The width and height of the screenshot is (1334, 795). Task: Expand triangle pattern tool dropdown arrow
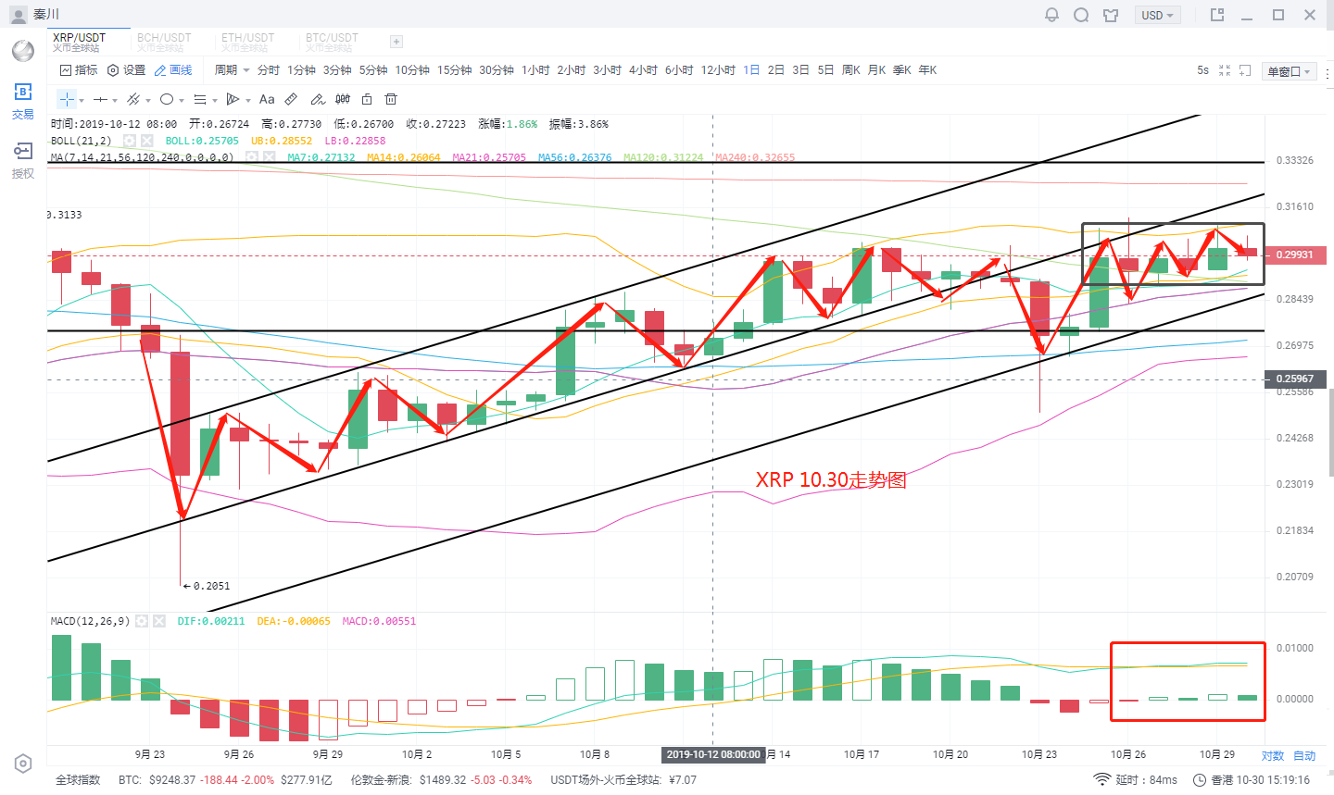pos(248,100)
